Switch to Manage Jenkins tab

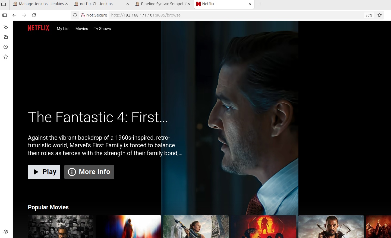41,4
